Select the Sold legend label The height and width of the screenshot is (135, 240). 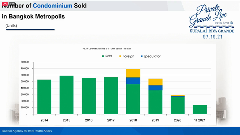point(109,56)
